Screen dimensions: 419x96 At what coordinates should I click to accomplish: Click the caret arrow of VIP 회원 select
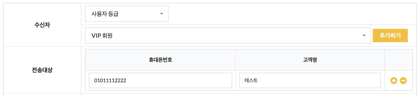364,35
